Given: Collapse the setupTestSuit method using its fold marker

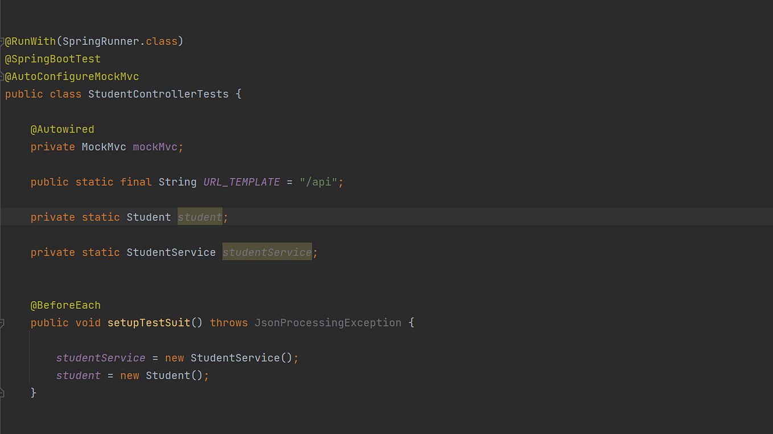Looking at the screenshot, I should coord(2,323).
